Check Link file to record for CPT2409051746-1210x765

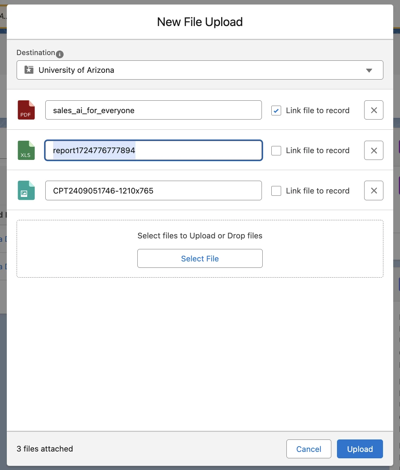[x=276, y=191]
